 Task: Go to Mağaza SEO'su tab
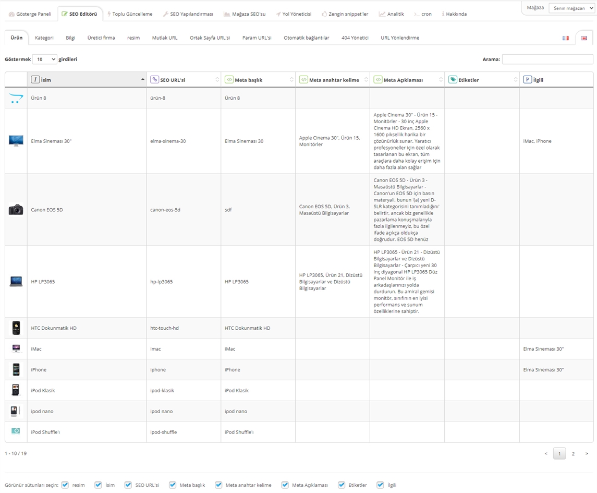[x=245, y=14]
